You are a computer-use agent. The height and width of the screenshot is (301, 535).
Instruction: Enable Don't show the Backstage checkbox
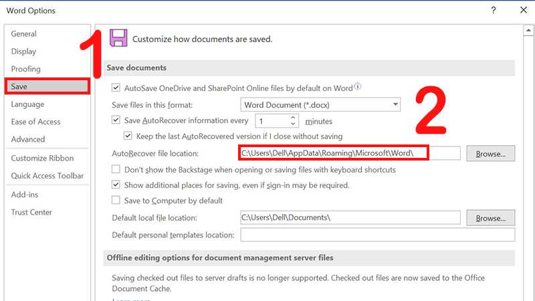click(x=116, y=169)
